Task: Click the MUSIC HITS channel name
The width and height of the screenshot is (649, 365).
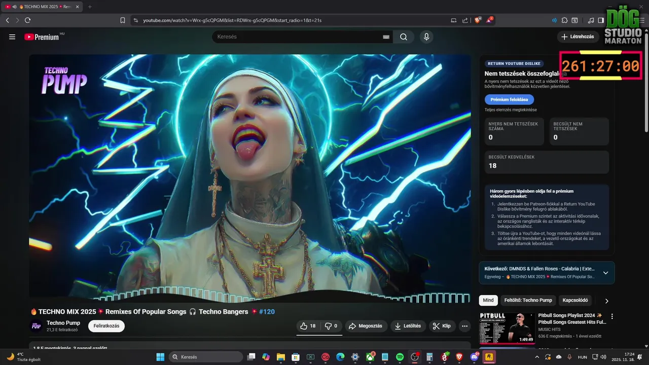Action: coord(550,330)
